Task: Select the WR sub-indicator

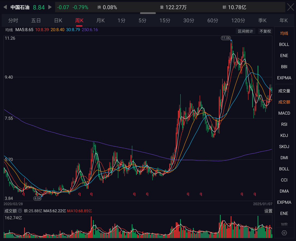Action: [x=284, y=224]
